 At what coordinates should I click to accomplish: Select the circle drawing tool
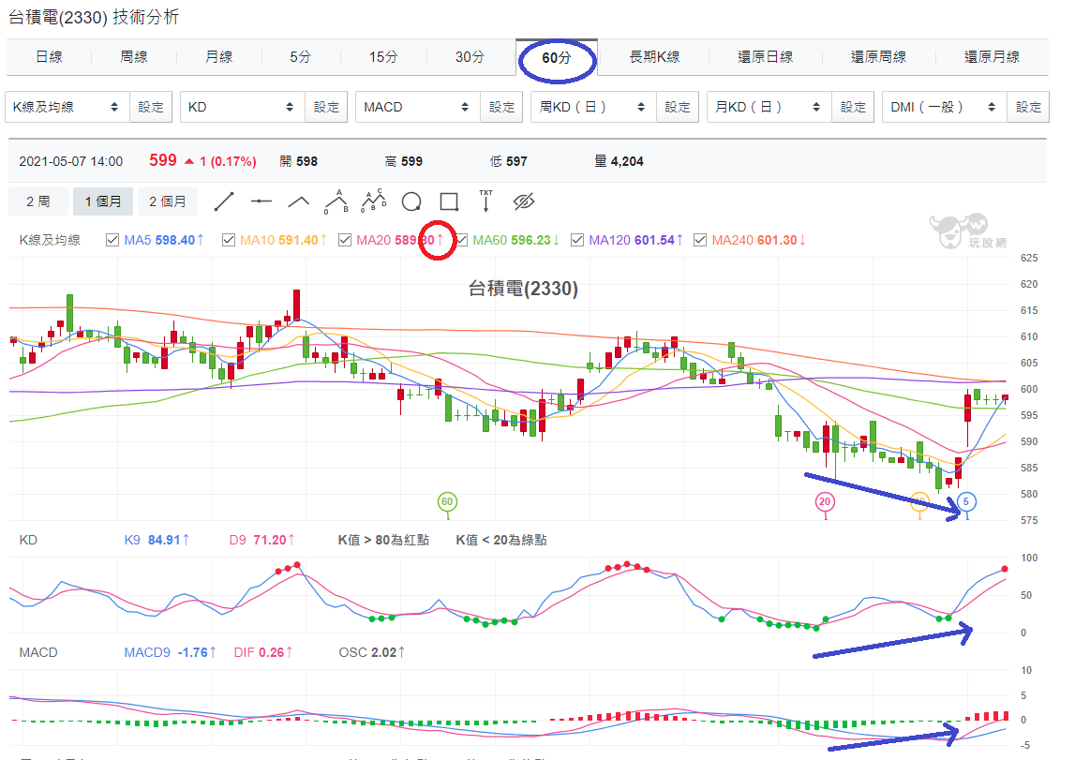pos(411,201)
